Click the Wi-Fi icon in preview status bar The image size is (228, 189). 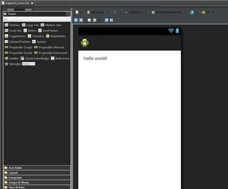[171, 31]
